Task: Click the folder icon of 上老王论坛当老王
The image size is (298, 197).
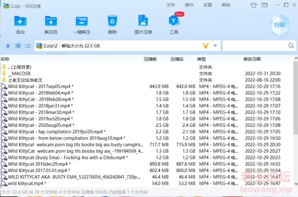Action: pos(4,80)
